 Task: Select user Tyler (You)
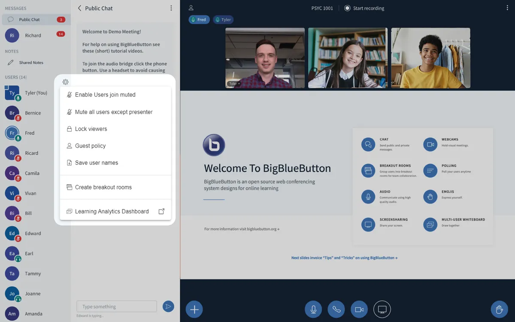point(35,93)
